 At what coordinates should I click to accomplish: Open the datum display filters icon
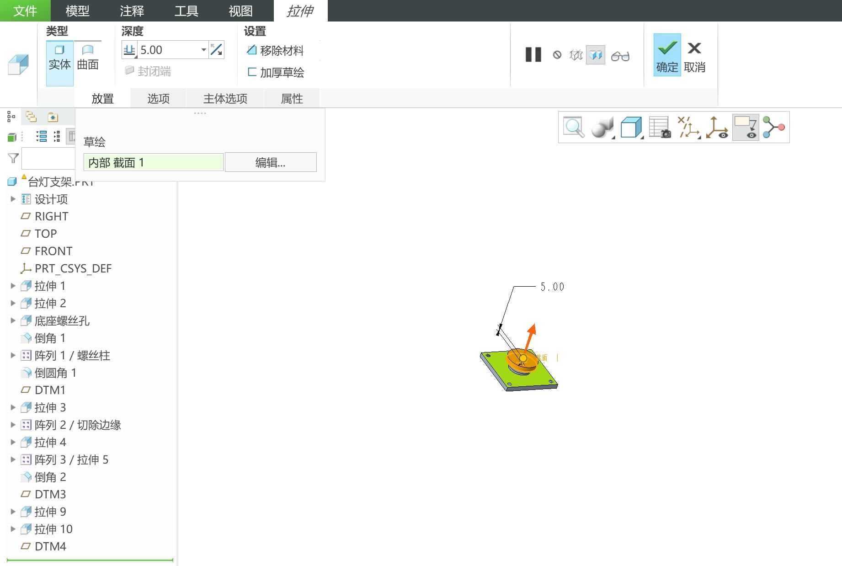(688, 127)
